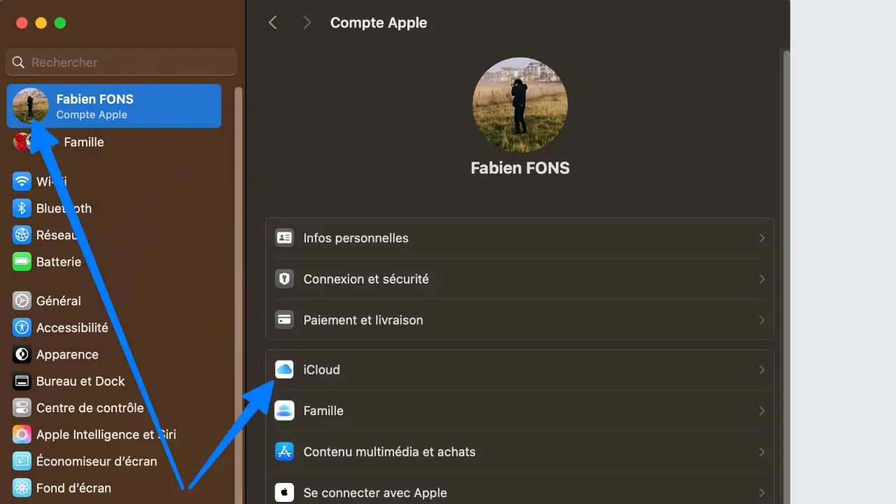Open the Se connecter avec Apple label
The height and width of the screenshot is (504, 896).
375,493
